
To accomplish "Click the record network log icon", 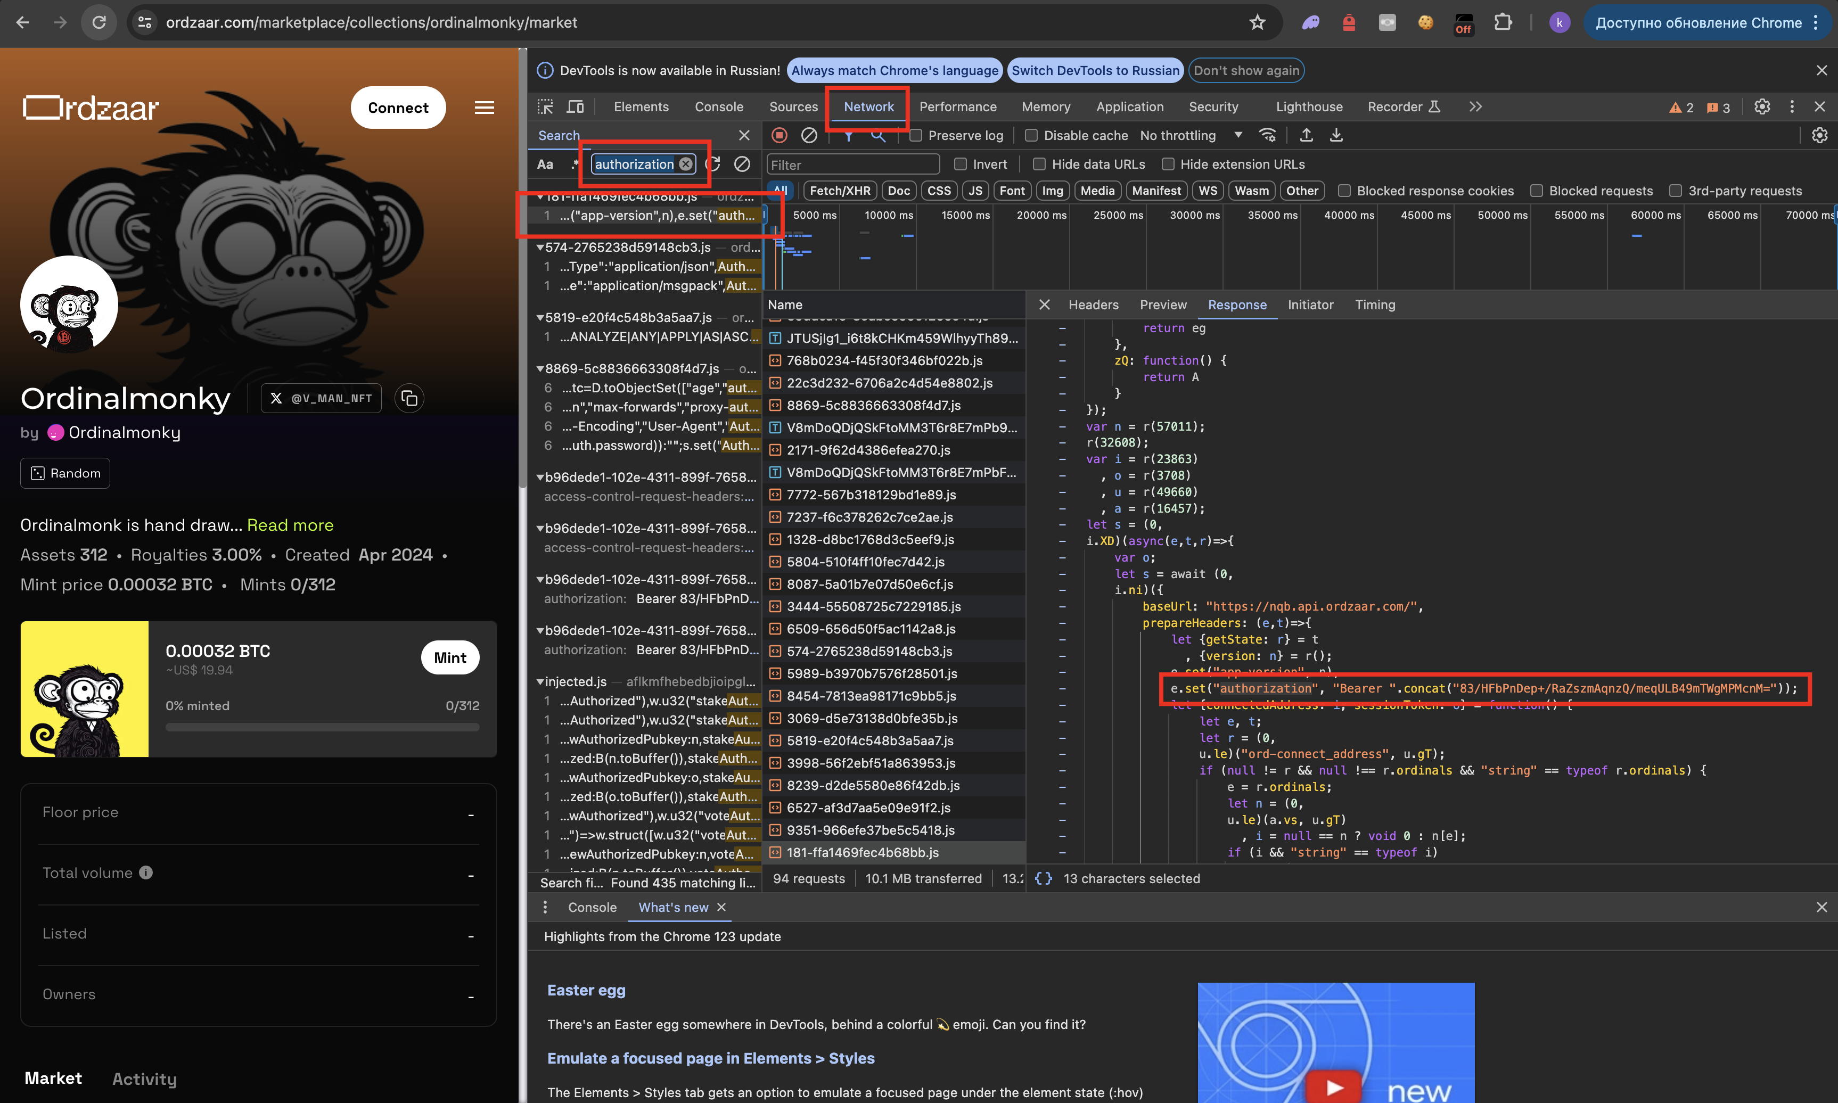I will [x=779, y=135].
